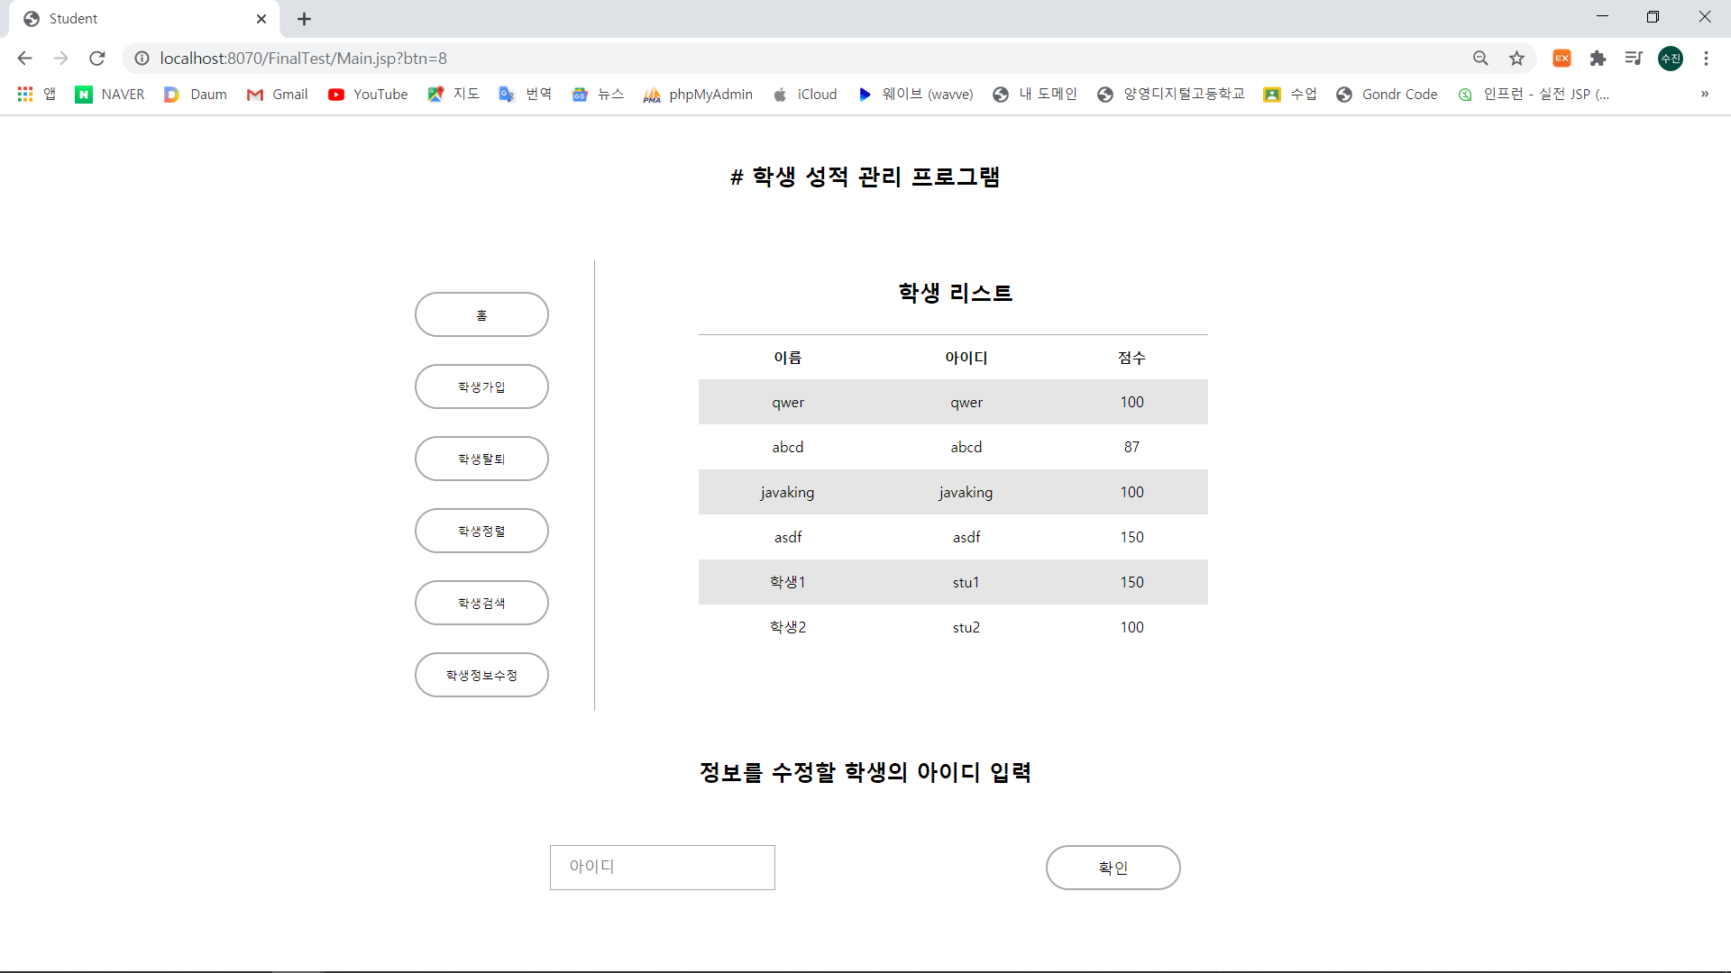This screenshot has height=973, width=1731.
Task: Click the 아이디 input field
Action: coord(662,867)
